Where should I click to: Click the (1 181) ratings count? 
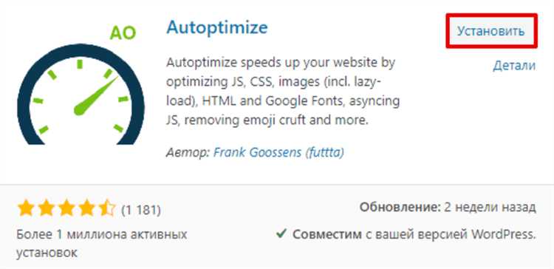pyautogui.click(x=141, y=210)
